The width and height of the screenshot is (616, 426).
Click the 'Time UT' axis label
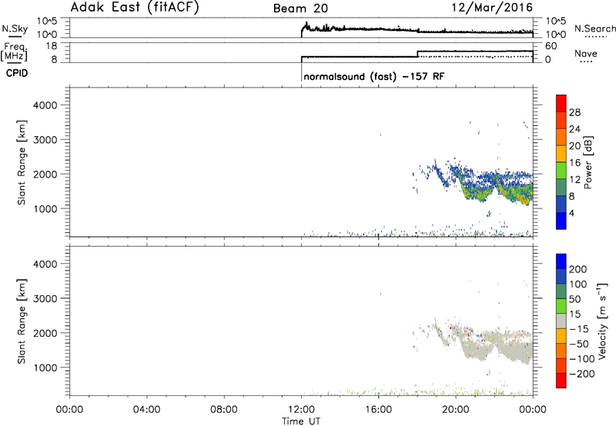(x=301, y=421)
